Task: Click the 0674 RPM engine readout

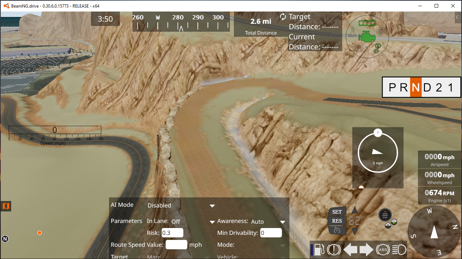Action: click(x=440, y=196)
